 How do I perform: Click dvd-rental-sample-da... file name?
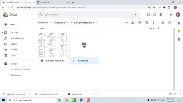coord(55,61)
